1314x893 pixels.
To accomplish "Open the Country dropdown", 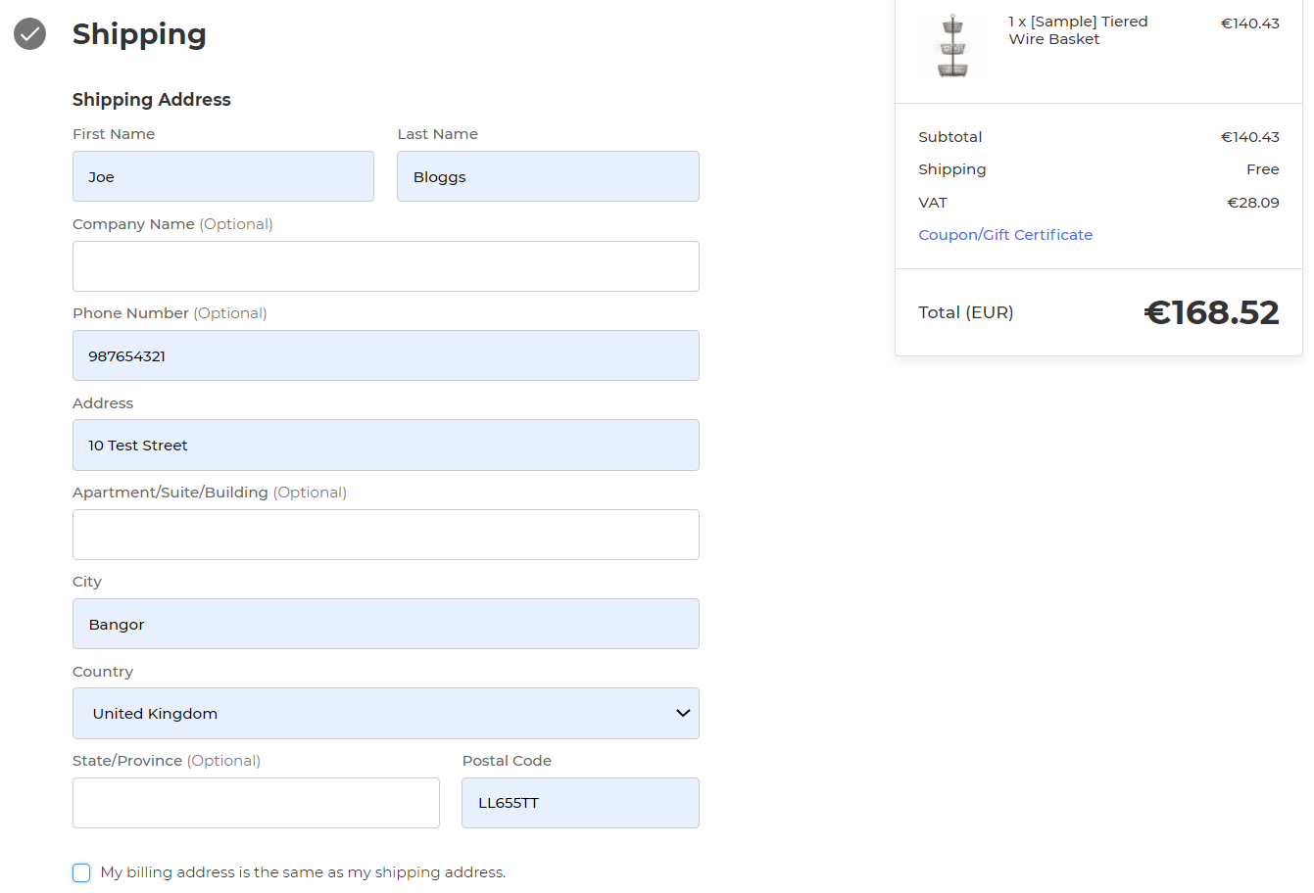I will coord(386,713).
